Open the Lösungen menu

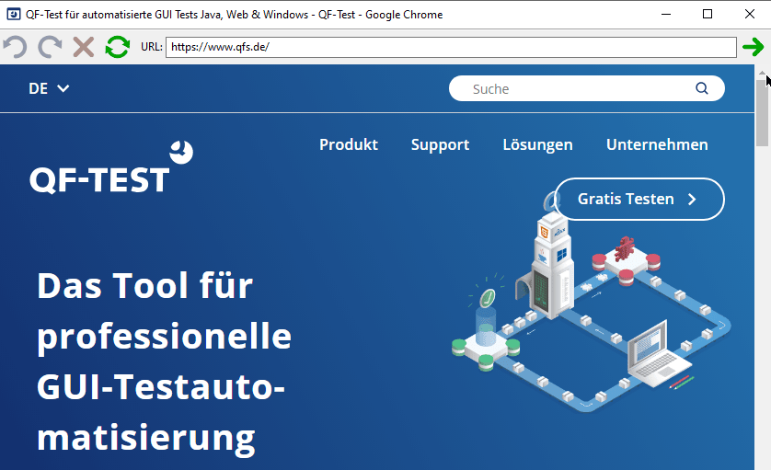click(537, 144)
